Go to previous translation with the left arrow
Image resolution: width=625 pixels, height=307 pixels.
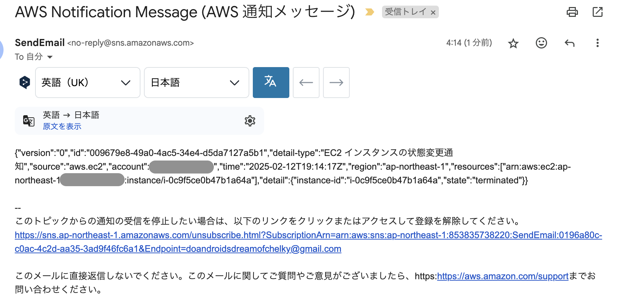coord(306,82)
